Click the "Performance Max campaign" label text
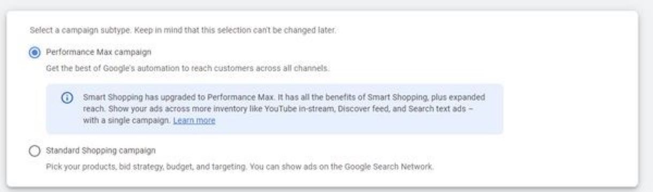This screenshot has width=653, height=192. pos(100,52)
